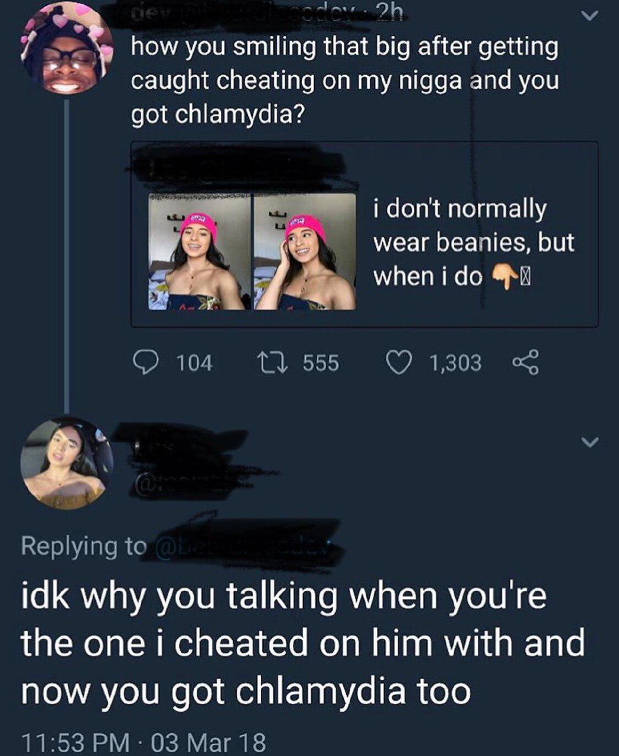The width and height of the screenshot is (619, 756).
Task: Like the tweet with the heart icon
Action: click(399, 363)
